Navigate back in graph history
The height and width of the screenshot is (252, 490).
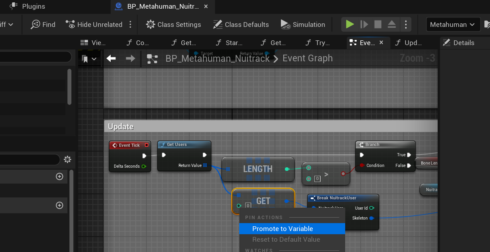(x=111, y=59)
